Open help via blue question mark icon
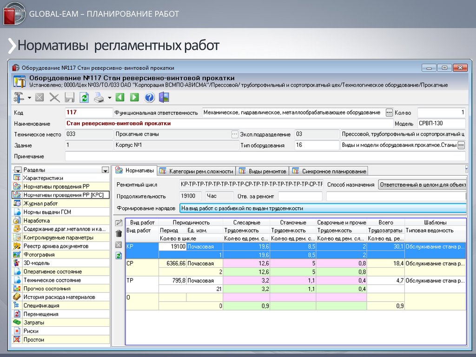The image size is (476, 357). 149,98
